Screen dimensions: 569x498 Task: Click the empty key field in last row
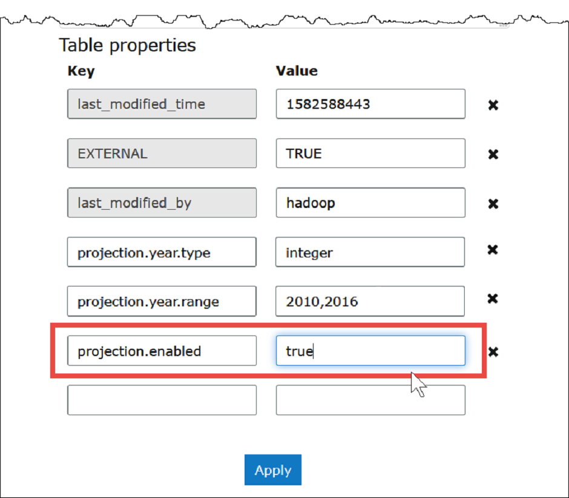[x=162, y=400]
